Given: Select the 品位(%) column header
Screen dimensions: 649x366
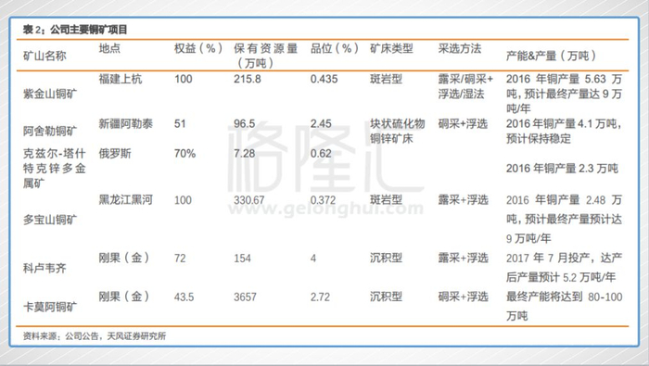Looking at the screenshot, I should click(335, 48).
